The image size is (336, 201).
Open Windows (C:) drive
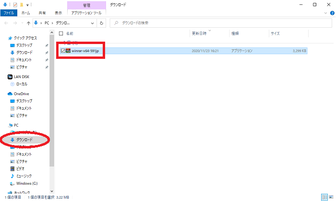[27, 183]
